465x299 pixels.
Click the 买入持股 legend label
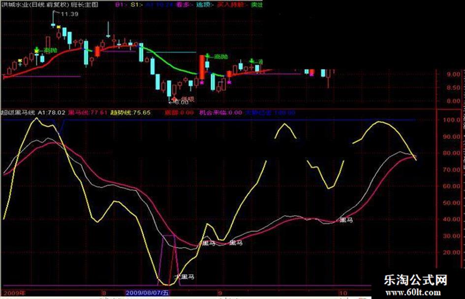point(232,4)
